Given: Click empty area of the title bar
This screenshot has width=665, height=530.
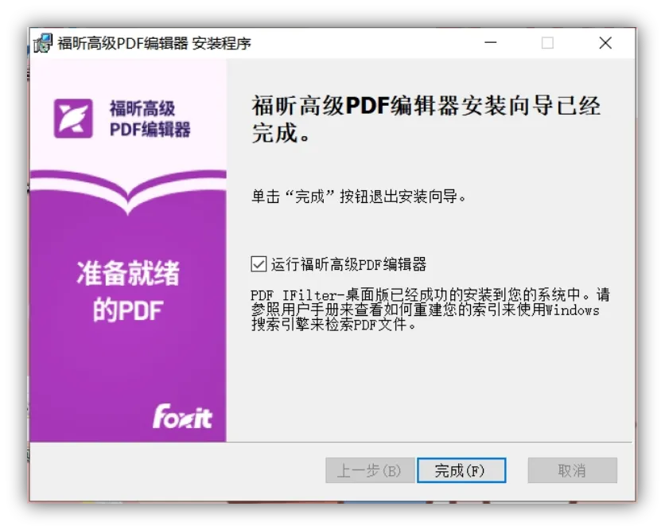Looking at the screenshot, I should (x=365, y=43).
